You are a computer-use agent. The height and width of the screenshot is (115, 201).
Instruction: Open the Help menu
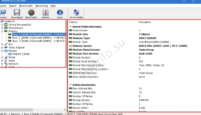[x=53, y=6]
